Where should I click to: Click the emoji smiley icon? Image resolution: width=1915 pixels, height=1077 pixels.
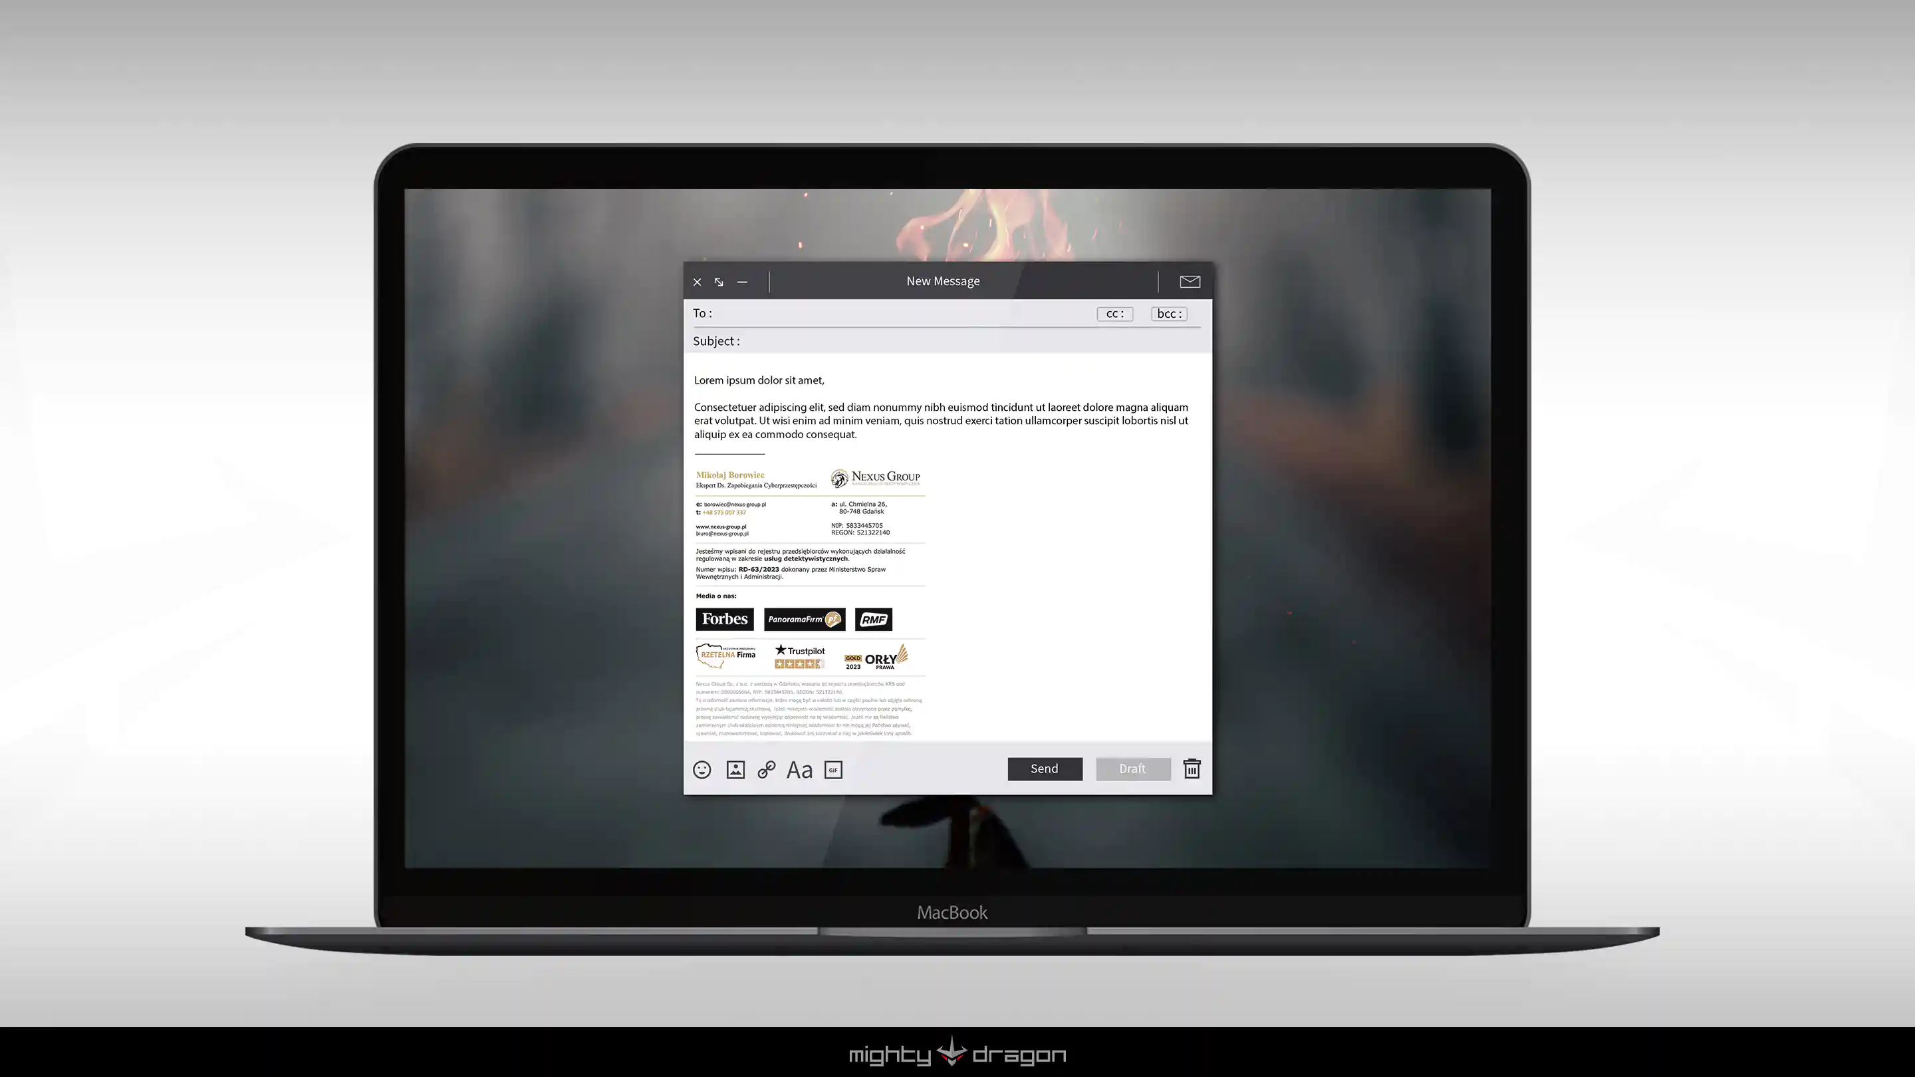702,769
